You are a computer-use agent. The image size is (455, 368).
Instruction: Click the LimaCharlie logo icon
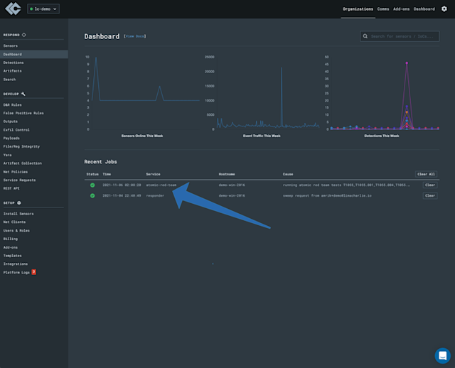pyautogui.click(x=13, y=9)
